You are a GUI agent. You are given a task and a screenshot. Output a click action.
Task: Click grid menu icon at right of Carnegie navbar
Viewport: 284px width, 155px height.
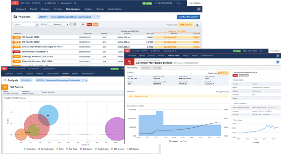click(x=277, y=56)
